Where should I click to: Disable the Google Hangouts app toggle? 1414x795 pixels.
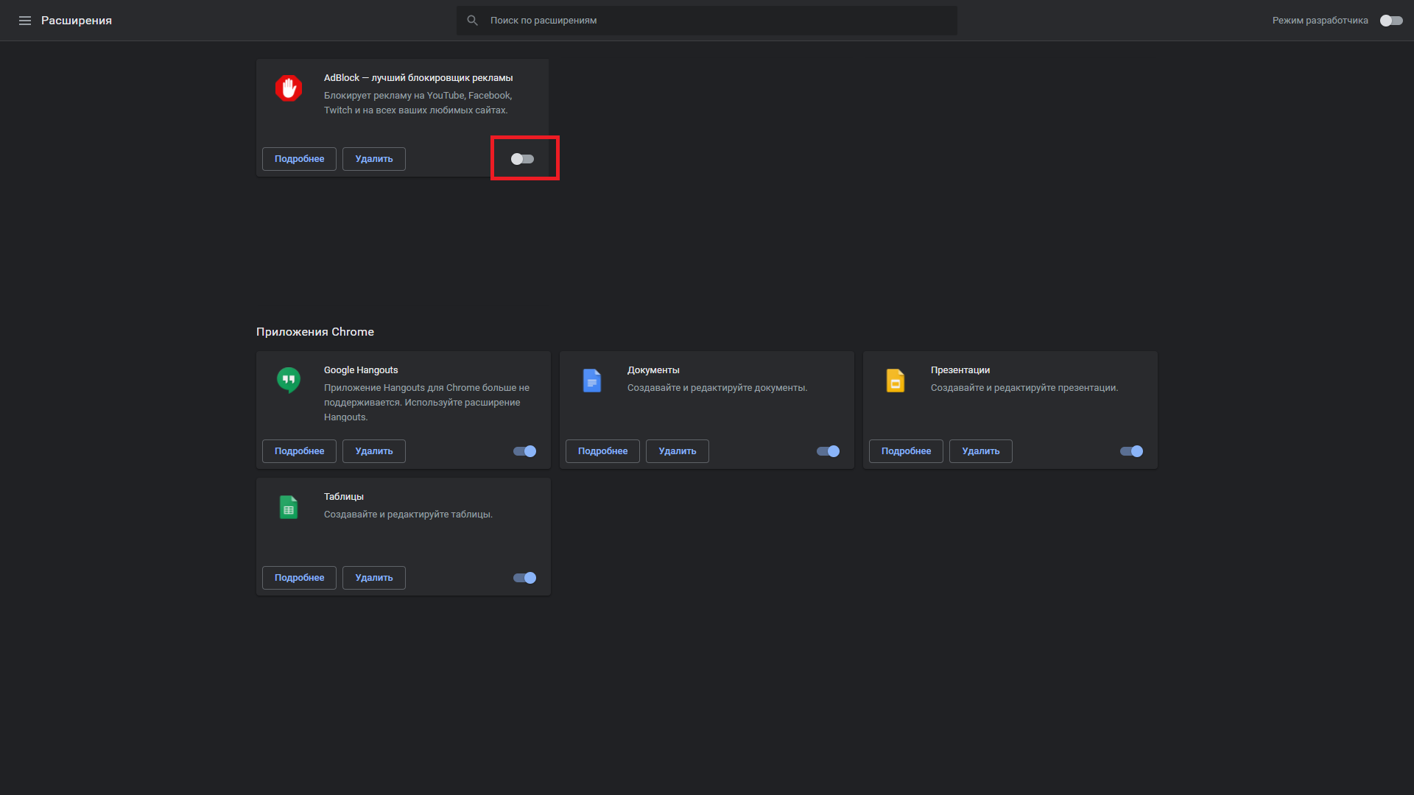pyautogui.click(x=524, y=451)
